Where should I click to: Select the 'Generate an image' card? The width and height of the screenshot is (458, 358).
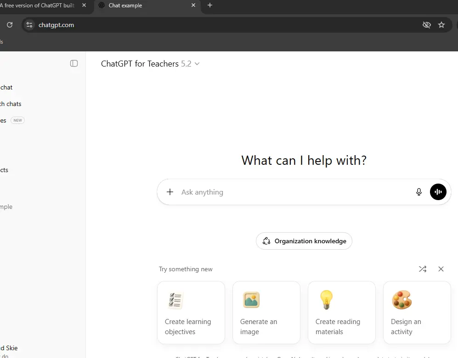pos(266,313)
